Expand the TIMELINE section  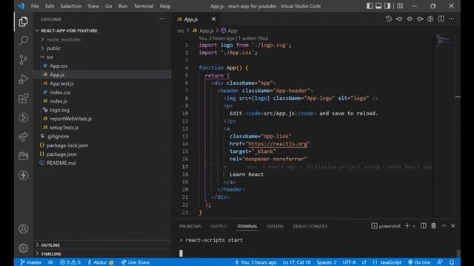51,254
